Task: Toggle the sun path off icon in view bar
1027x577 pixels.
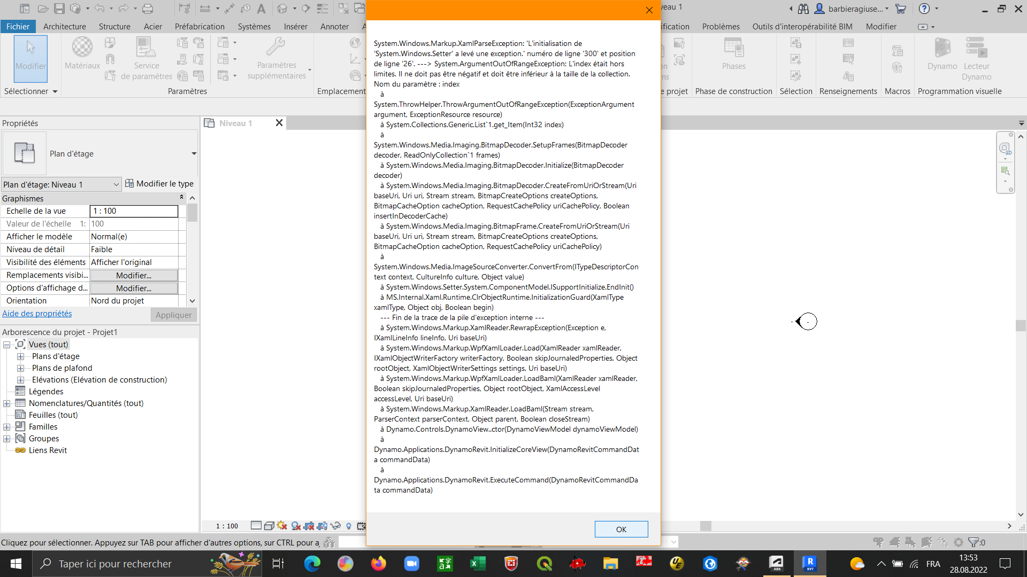Action: click(282, 526)
